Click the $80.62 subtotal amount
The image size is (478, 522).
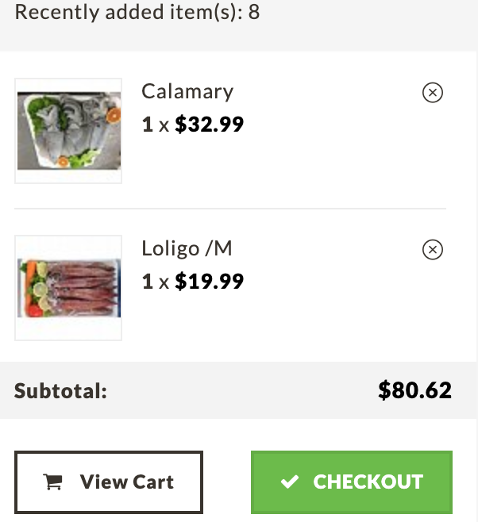[x=415, y=390]
